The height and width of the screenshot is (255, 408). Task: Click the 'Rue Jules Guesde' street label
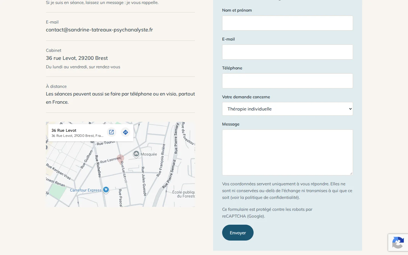[144, 181]
